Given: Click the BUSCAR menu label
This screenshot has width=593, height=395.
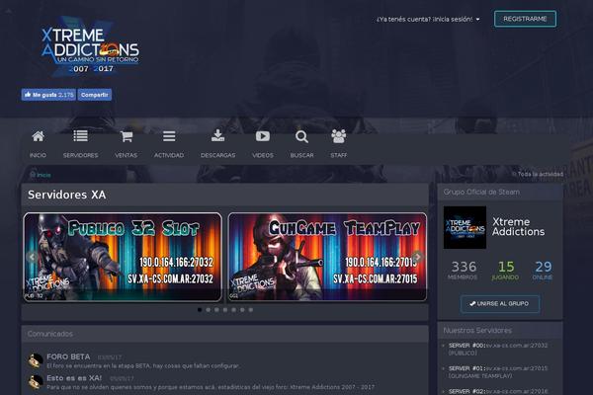Looking at the screenshot, I should click(x=301, y=155).
